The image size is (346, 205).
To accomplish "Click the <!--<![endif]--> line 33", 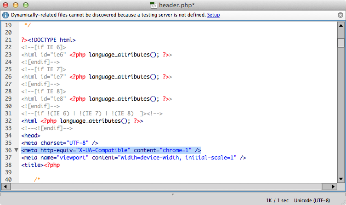I will 47,128.
